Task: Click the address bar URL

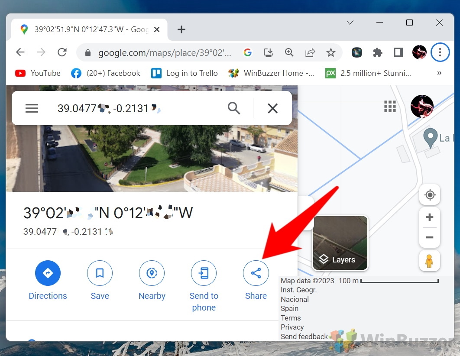Action: tap(165, 53)
